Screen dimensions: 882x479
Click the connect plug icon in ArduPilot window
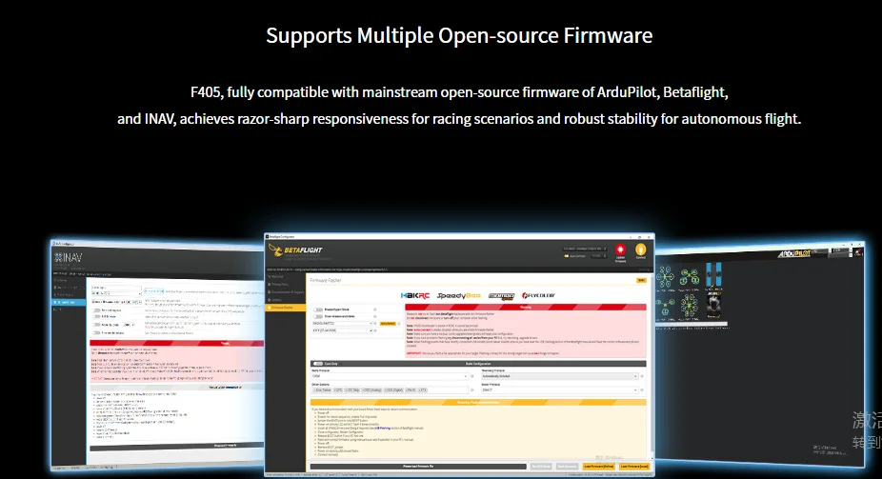click(x=858, y=251)
